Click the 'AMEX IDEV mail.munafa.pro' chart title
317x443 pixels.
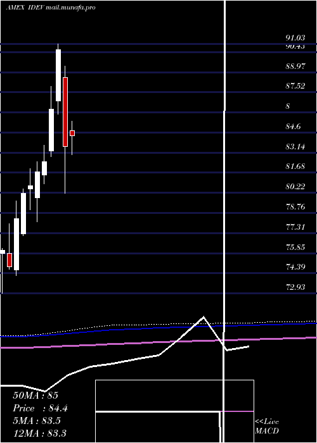coord(51,8)
